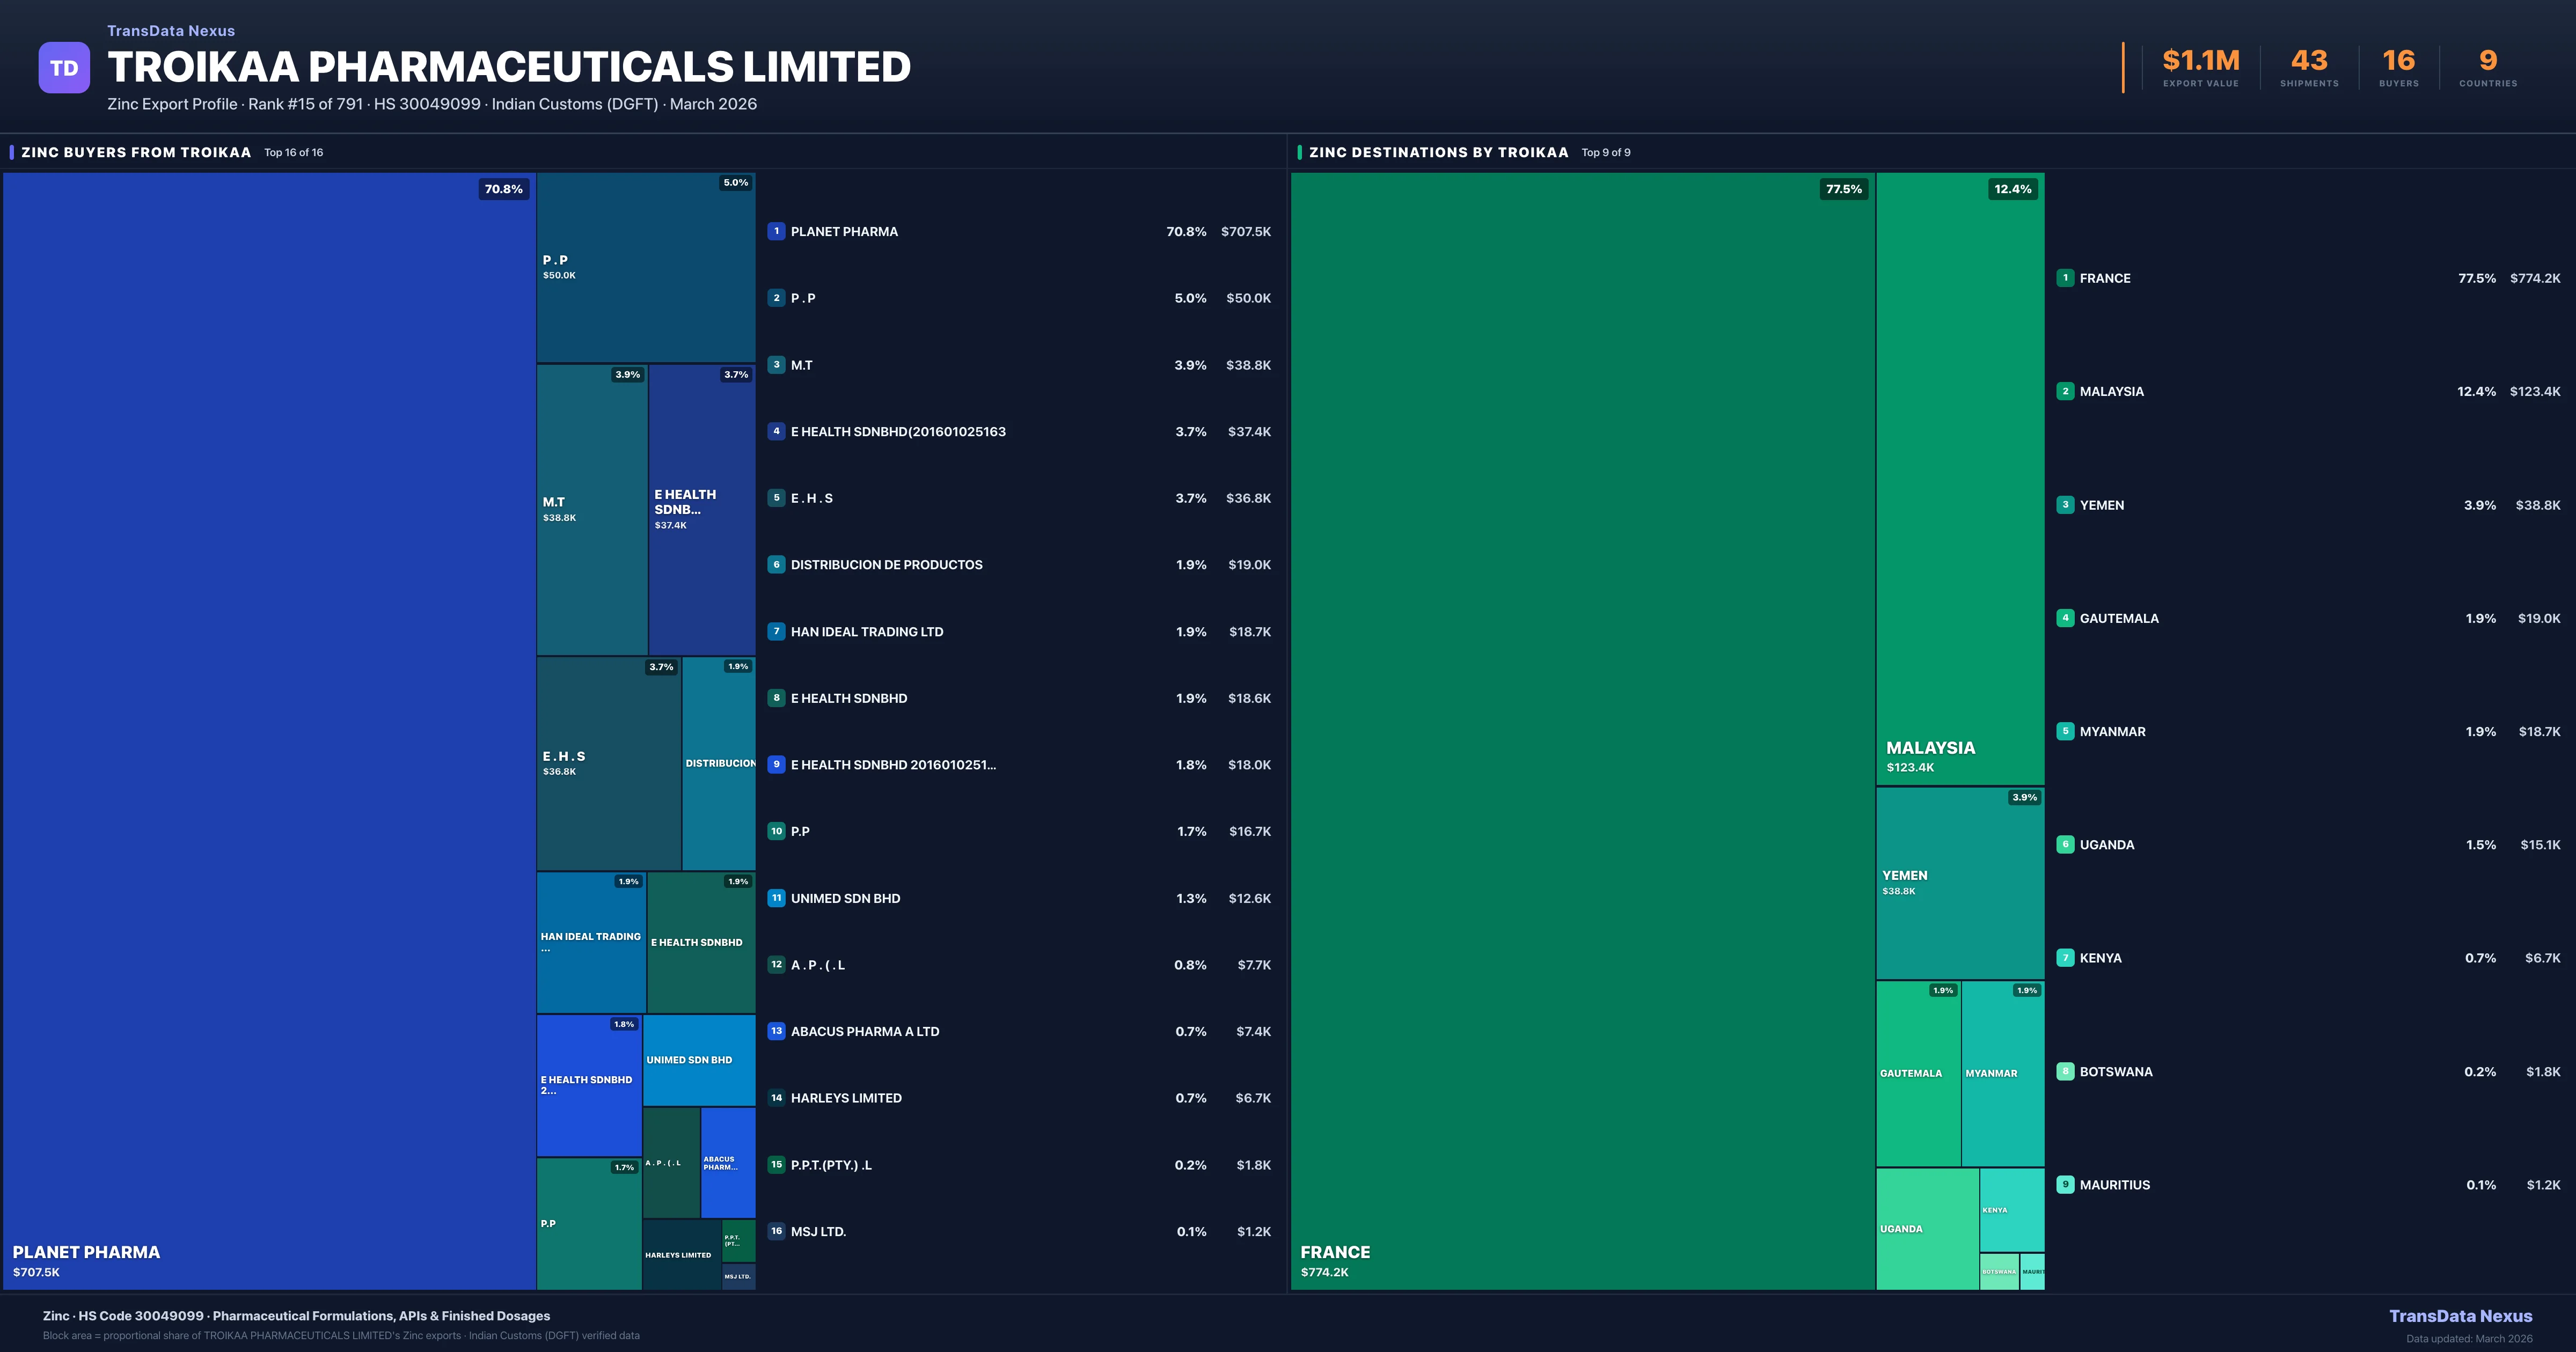Click the purple TD logo icon
The height and width of the screenshot is (1352, 2576).
64,68
